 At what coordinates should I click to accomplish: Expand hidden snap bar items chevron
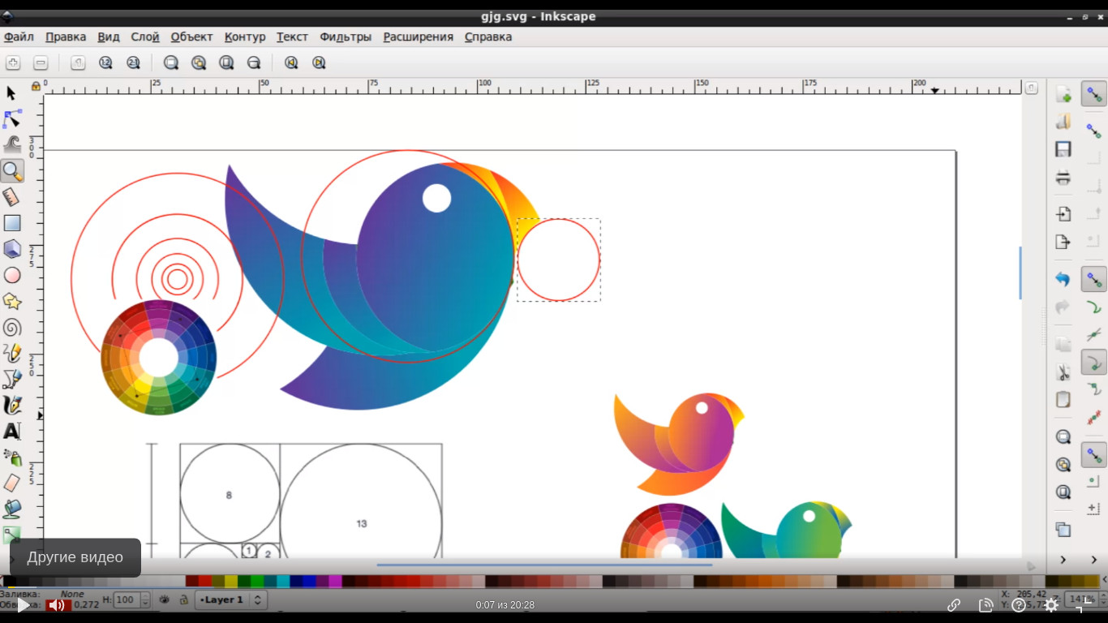coord(1093,560)
